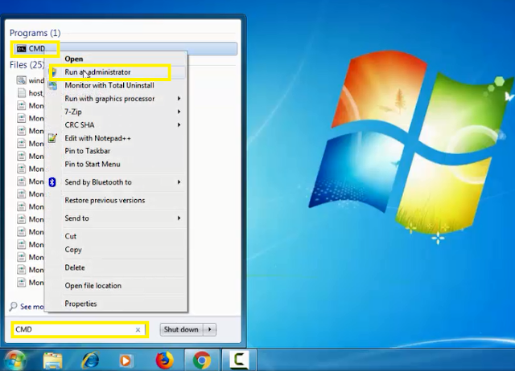
Task: Open Internet Explorer from the taskbar
Action: coord(90,360)
